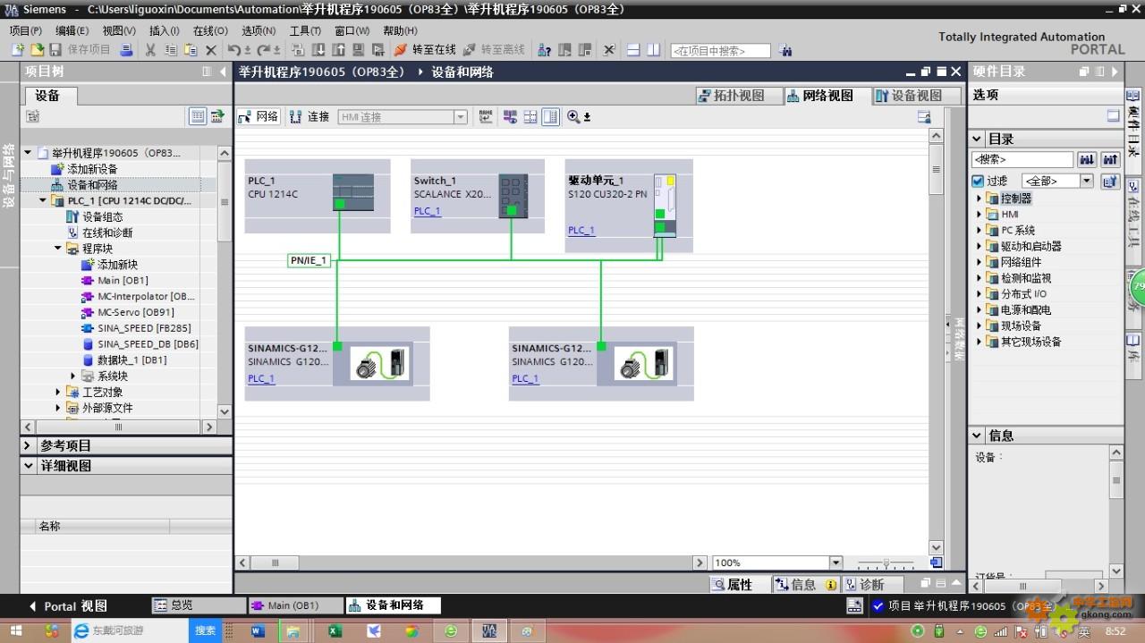Click the search in project input field
The image size is (1145, 643).
[720, 51]
